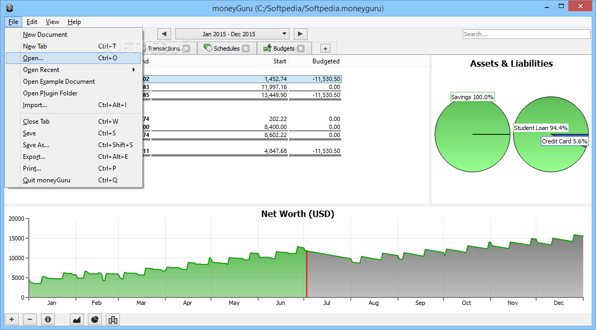Screen dimensions: 596x330
Task: Click the Student Loan 94.4% pie label
Action: (x=541, y=128)
